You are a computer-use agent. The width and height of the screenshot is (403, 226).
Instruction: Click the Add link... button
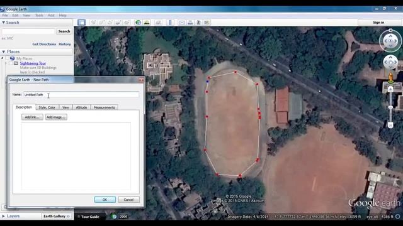point(32,117)
